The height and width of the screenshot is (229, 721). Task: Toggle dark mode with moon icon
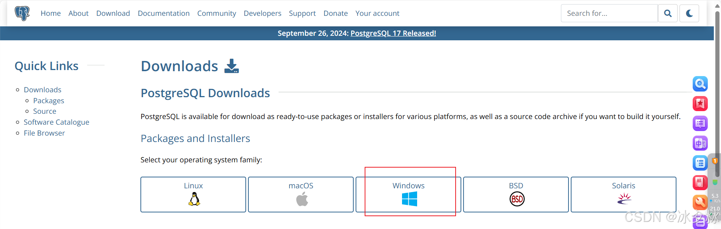[x=689, y=14]
